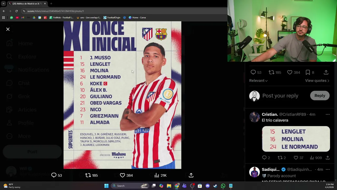Click the reply icon below the photo
The height and width of the screenshot is (190, 337).
point(54,175)
